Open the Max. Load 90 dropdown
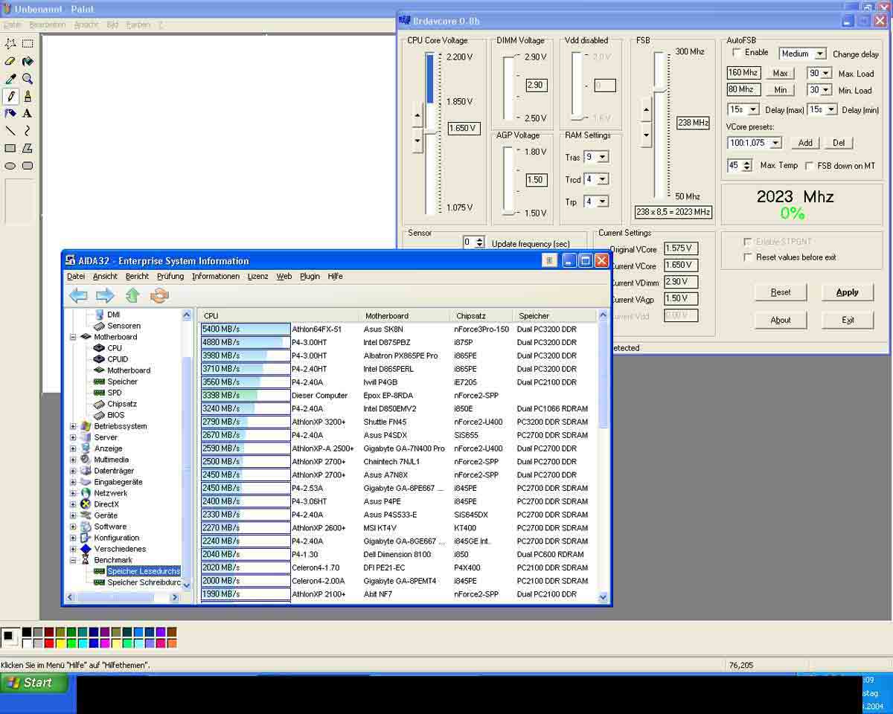893x714 pixels. click(825, 73)
